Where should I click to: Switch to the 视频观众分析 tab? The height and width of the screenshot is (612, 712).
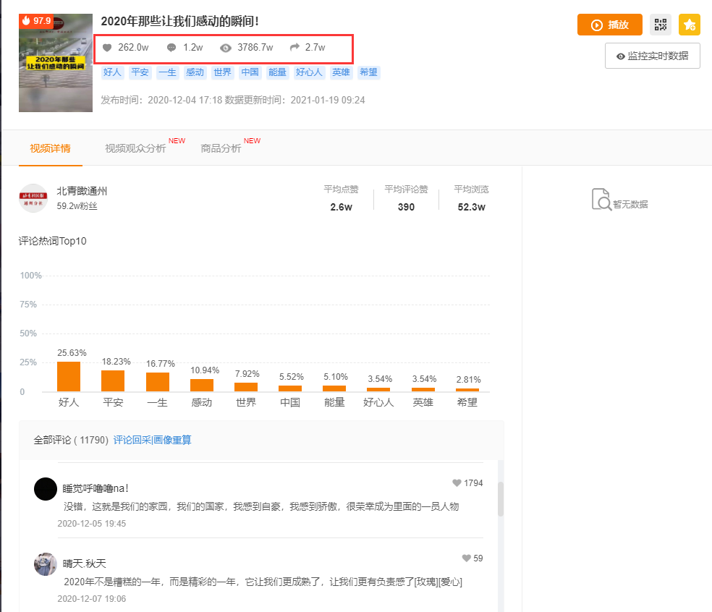135,148
